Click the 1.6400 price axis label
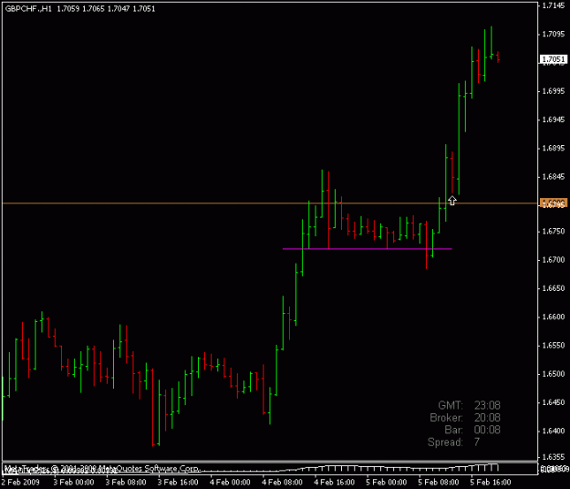 [x=554, y=432]
